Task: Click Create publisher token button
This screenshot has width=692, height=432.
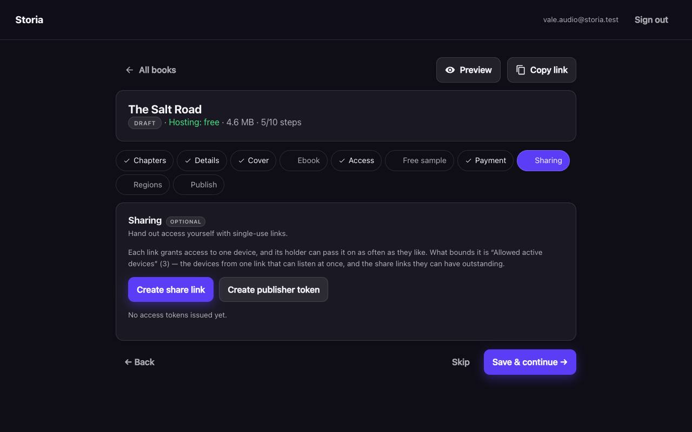Action: coord(274,289)
